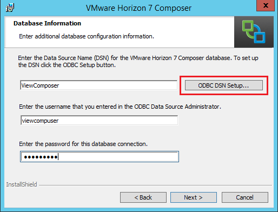Click the Data Source Name instruction text
The width and height of the screenshot is (278, 212).
tap(138, 62)
